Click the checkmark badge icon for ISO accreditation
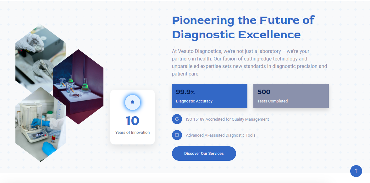Viewport: 370px width, 183px height. tap(177, 119)
